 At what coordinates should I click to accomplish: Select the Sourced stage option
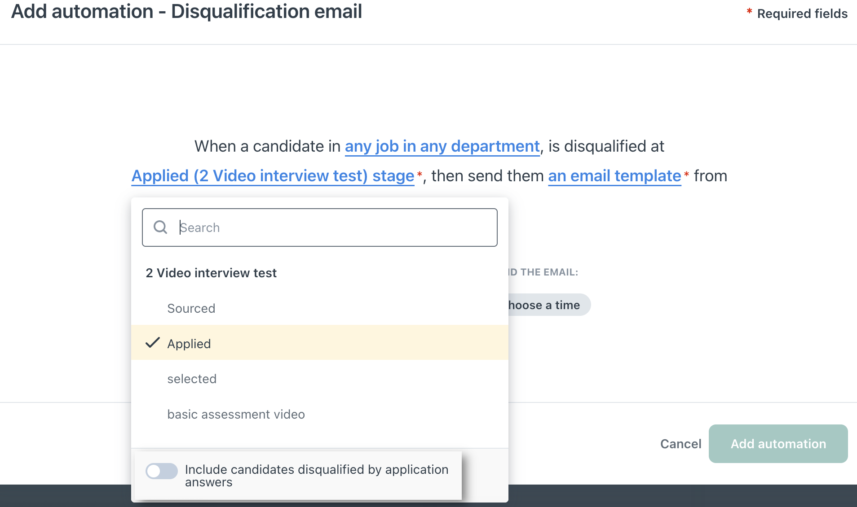pos(320,308)
